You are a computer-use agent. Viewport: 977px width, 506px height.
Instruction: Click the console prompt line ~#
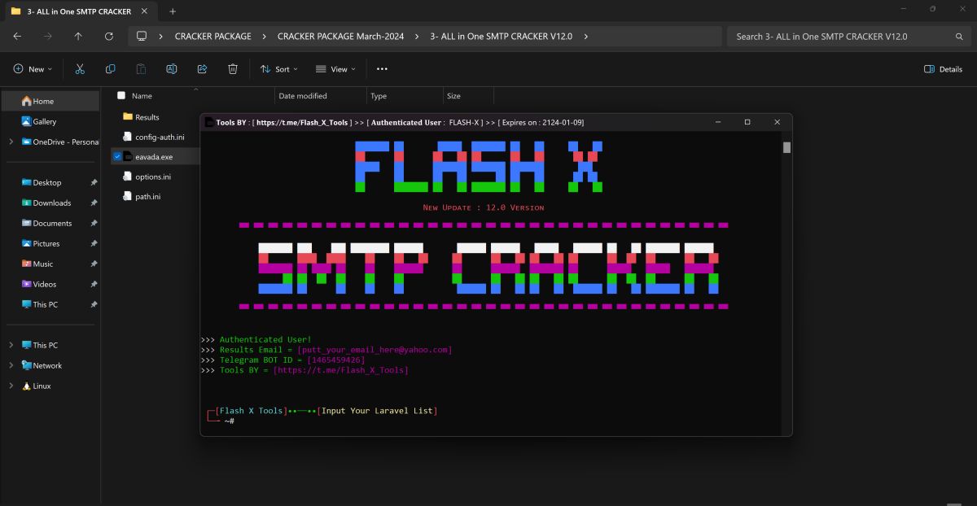tap(229, 421)
